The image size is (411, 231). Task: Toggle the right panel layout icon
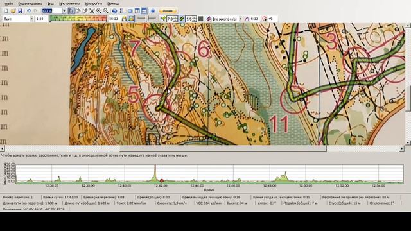tap(130, 11)
